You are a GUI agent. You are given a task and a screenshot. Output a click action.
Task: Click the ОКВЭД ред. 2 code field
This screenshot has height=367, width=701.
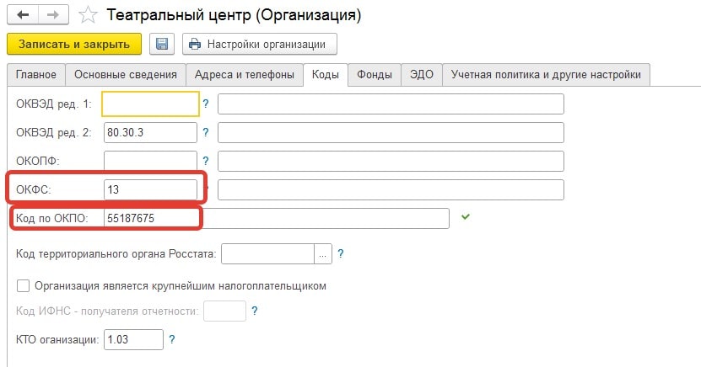coord(149,132)
